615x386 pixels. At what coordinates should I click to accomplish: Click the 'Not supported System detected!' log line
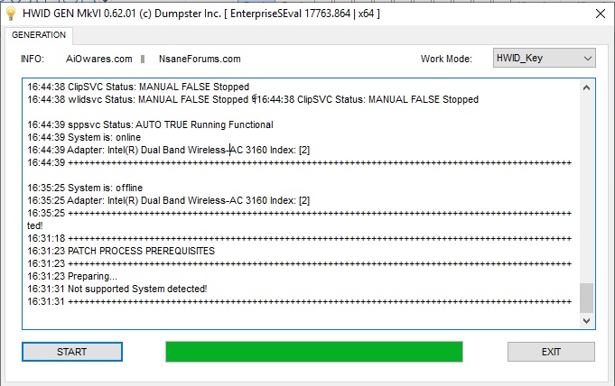117,289
